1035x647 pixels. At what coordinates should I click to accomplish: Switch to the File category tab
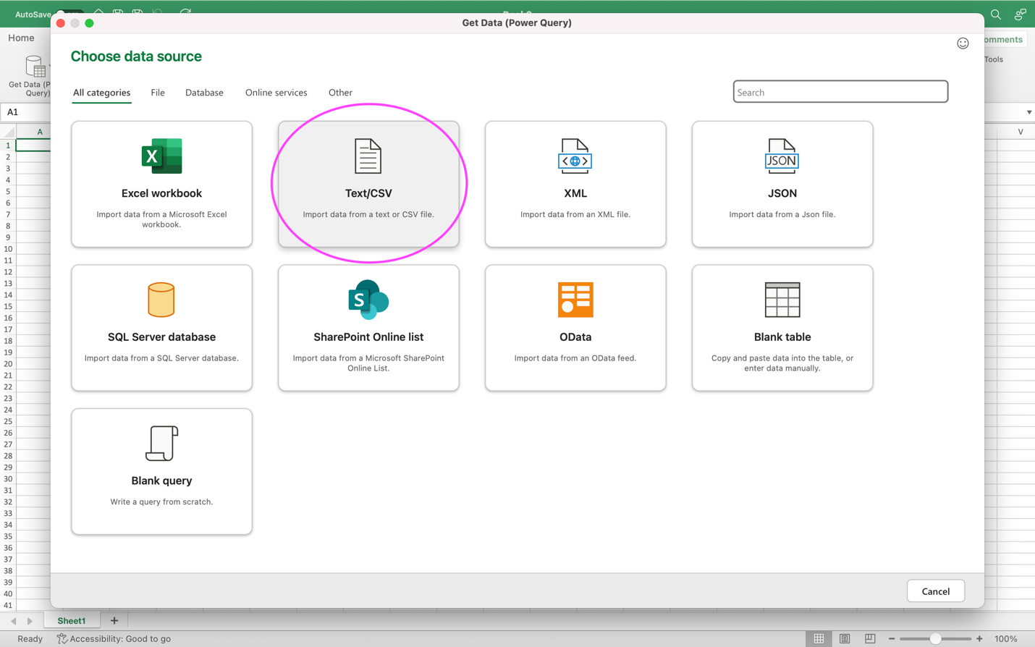click(x=158, y=93)
